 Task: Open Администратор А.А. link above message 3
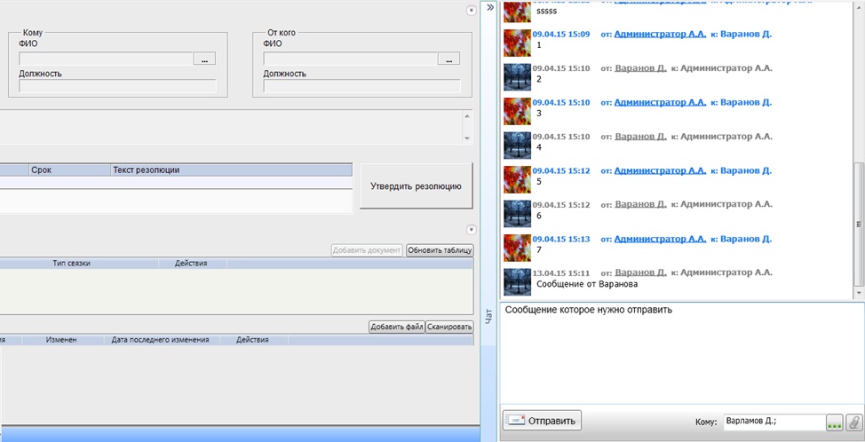pos(660,102)
